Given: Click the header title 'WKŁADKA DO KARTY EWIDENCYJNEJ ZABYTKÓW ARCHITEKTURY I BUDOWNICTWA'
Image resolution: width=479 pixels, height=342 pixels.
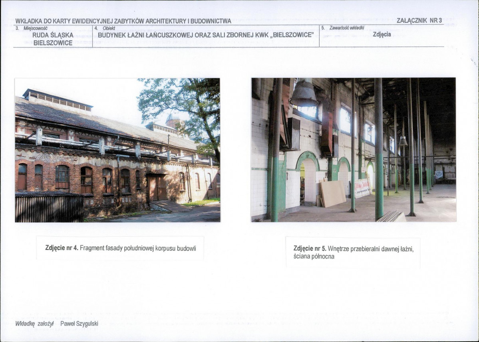Looking at the screenshot, I should 123,21.
